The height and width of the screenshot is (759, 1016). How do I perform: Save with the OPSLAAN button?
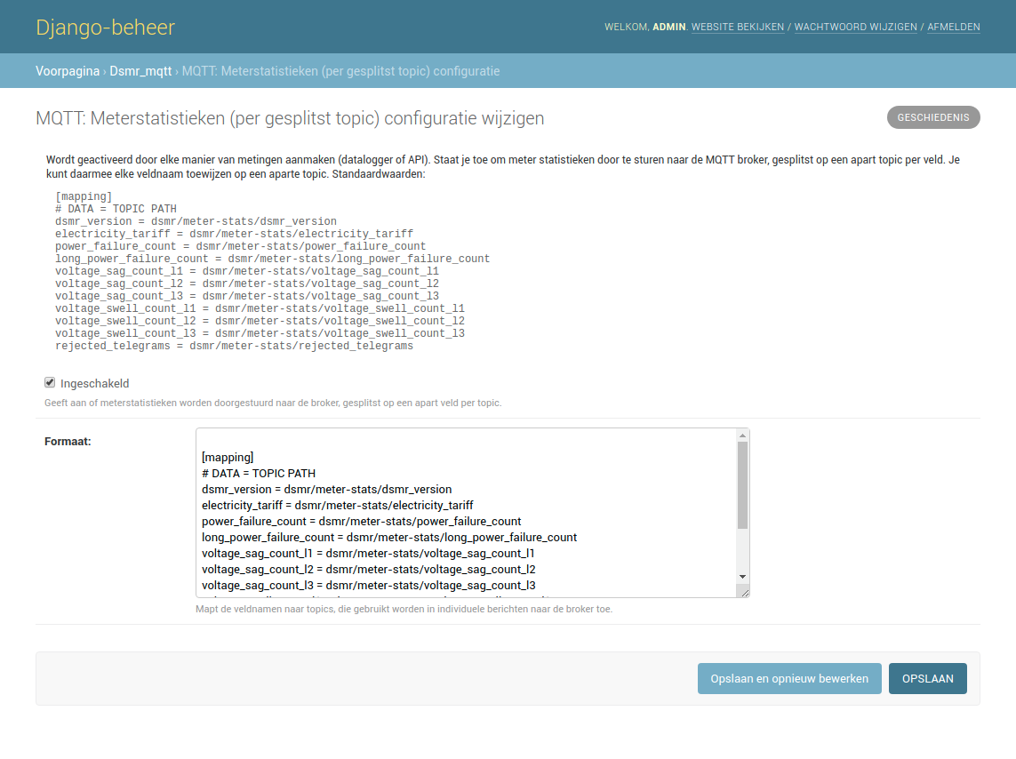pos(927,679)
